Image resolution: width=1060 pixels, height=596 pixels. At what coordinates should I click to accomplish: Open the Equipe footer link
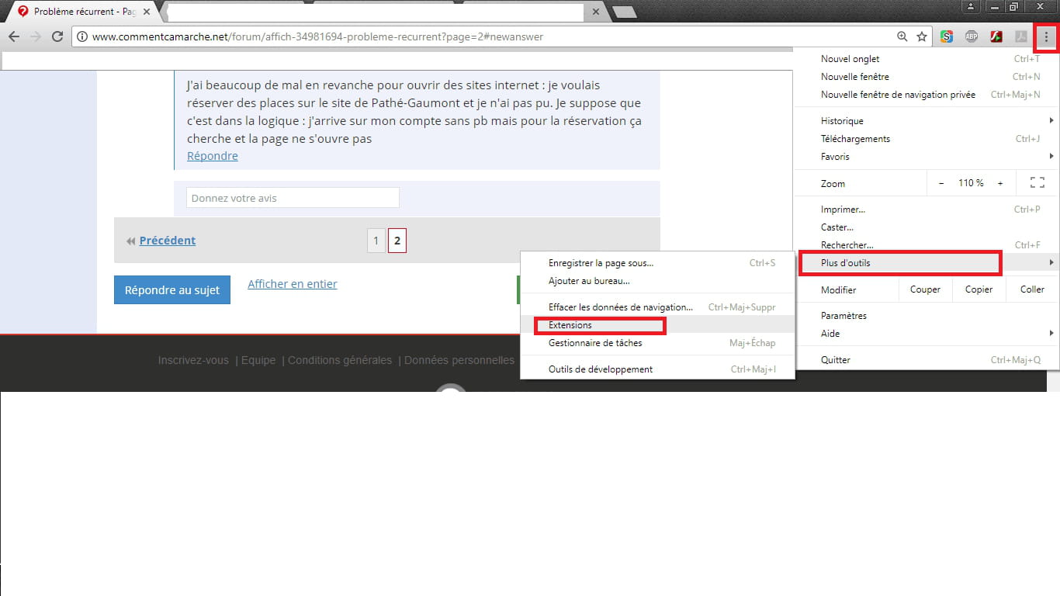tap(258, 360)
